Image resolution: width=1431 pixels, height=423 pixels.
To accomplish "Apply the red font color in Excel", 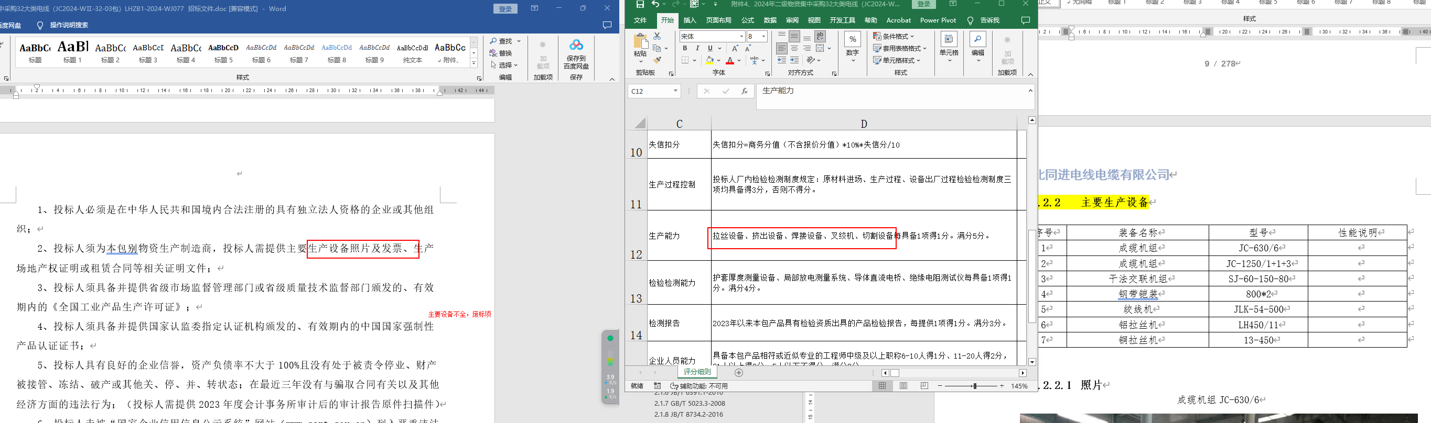I will click(730, 60).
